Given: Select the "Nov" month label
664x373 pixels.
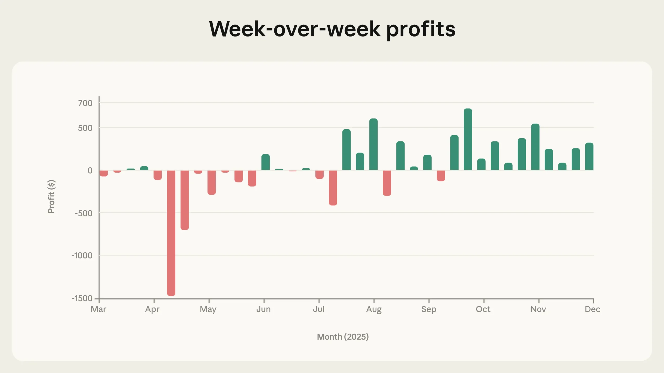Looking at the screenshot, I should pos(538,309).
